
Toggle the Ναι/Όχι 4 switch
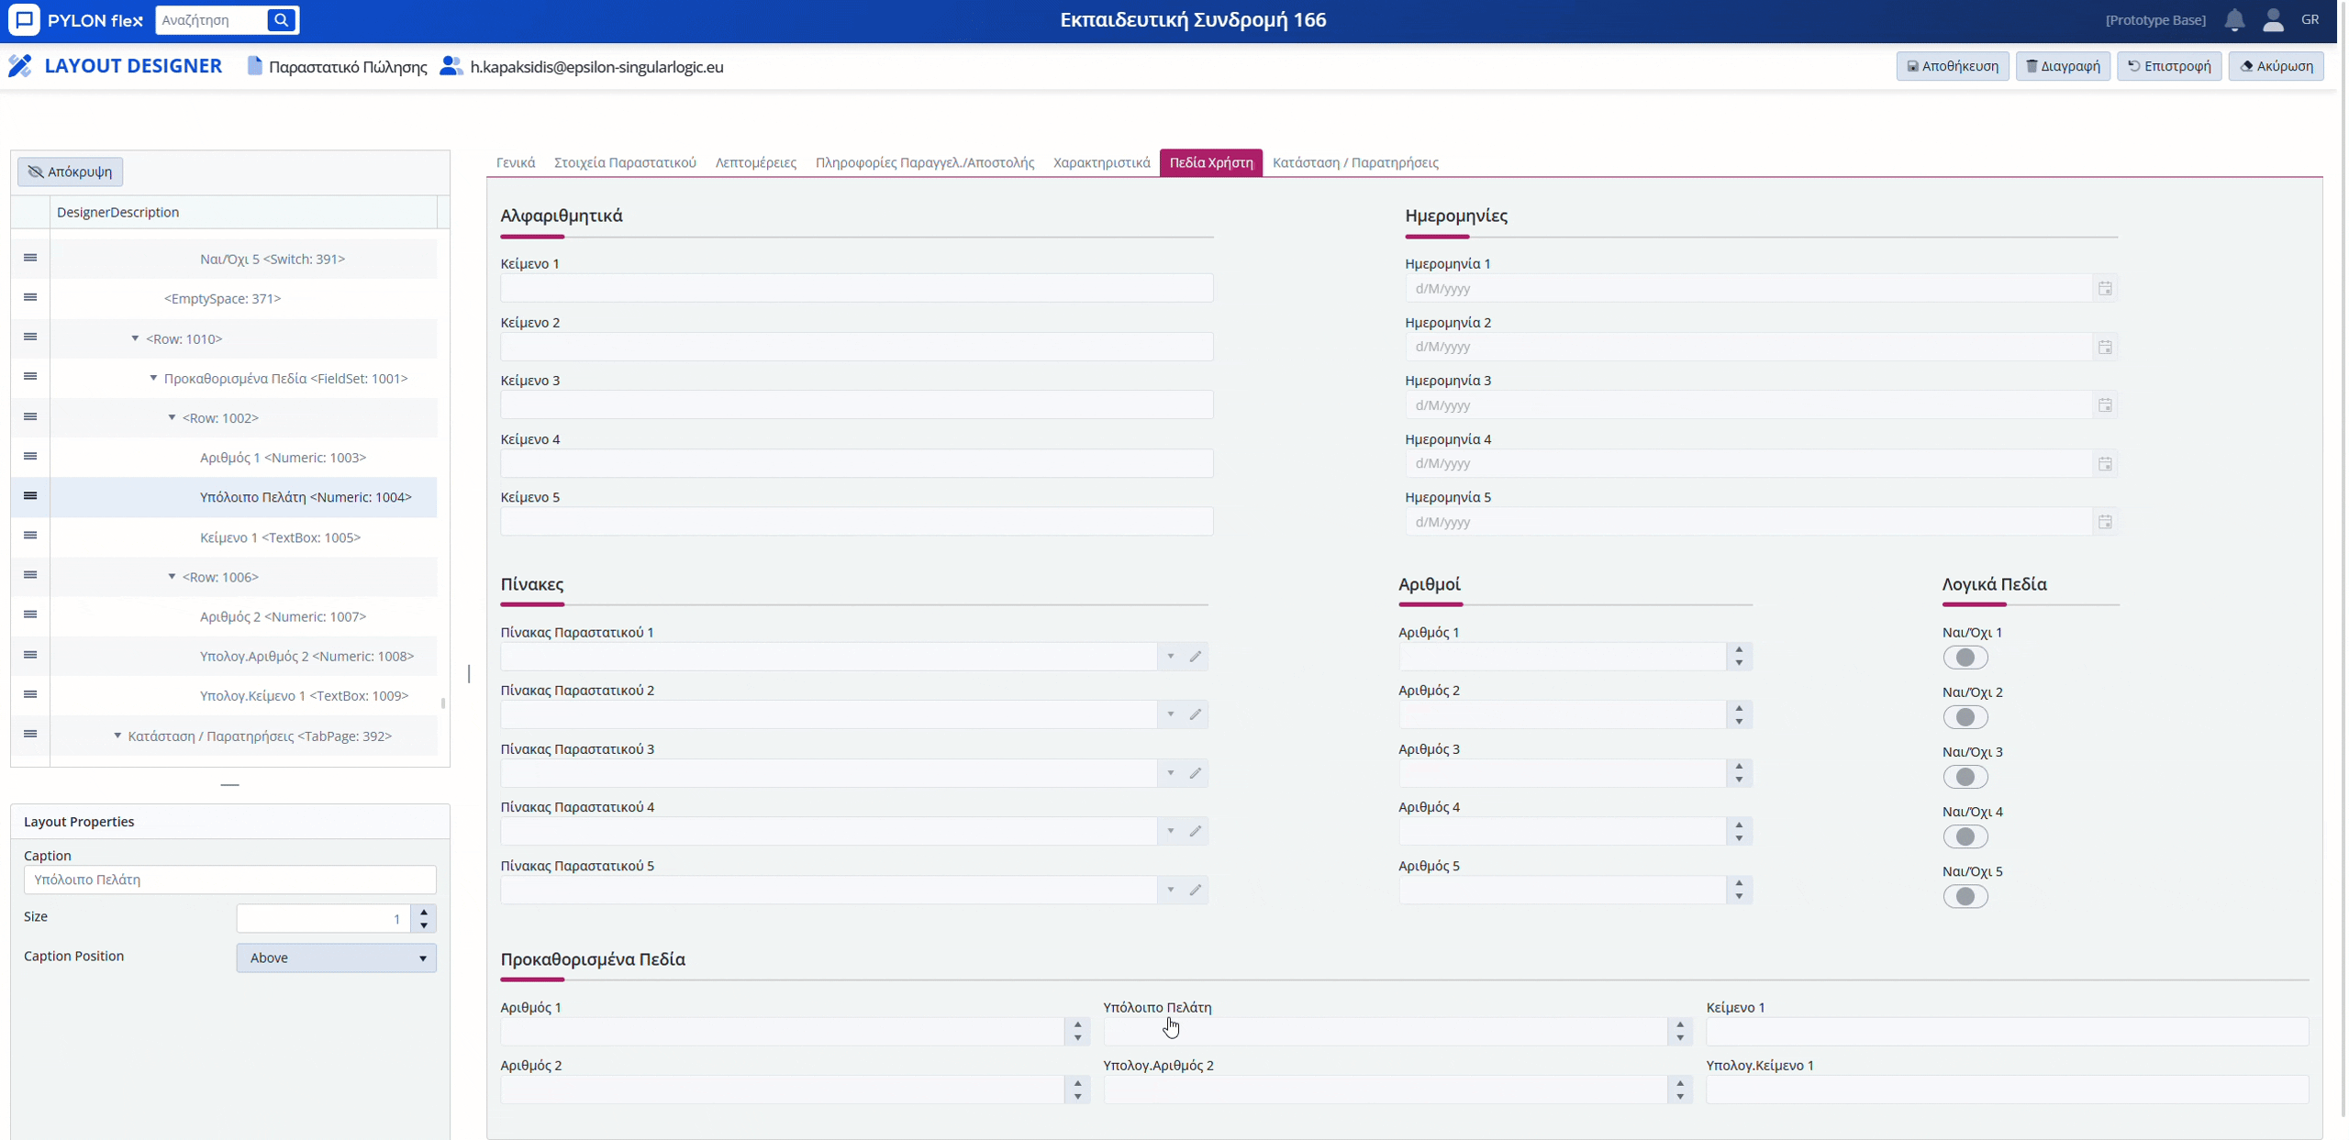coord(1965,836)
